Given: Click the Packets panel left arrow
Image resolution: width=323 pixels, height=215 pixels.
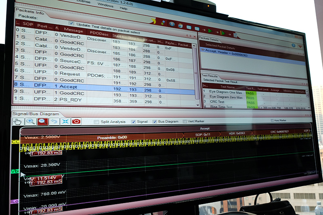Looking at the screenshot, I should coord(187,35).
